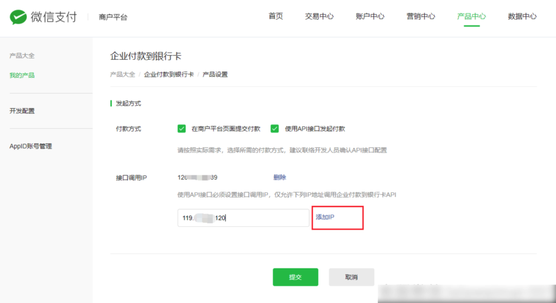Click the 取消 button
Image resolution: width=556 pixels, height=303 pixels.
[x=351, y=277]
